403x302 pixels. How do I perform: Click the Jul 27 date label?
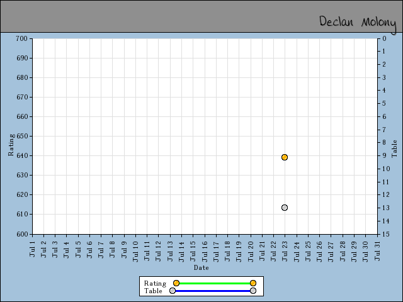tap(331, 252)
